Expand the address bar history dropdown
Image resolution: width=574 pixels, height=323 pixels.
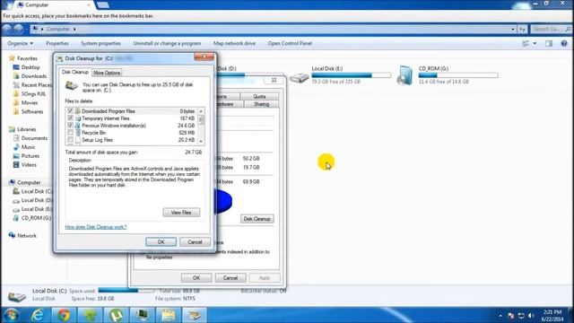click(513, 29)
